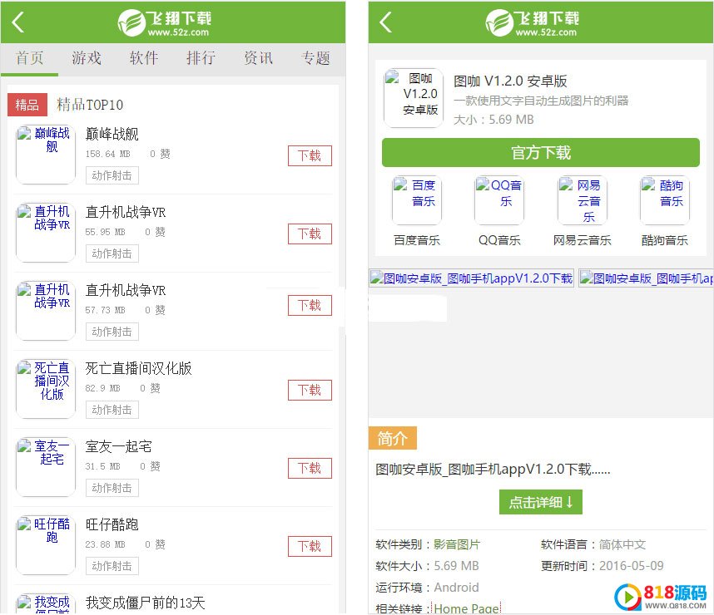Open the 室友一起宅 title

pyautogui.click(x=118, y=446)
